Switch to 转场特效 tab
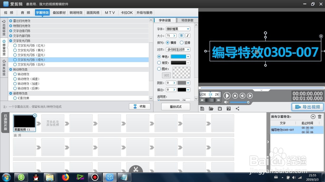This screenshot has height=182, width=325. (76, 13)
